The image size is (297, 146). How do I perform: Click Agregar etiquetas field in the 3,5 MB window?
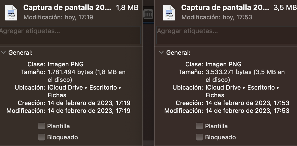click(x=227, y=35)
